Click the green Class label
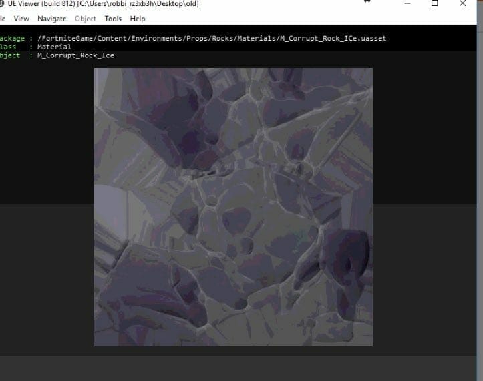The height and width of the screenshot is (381, 483). tap(7, 47)
